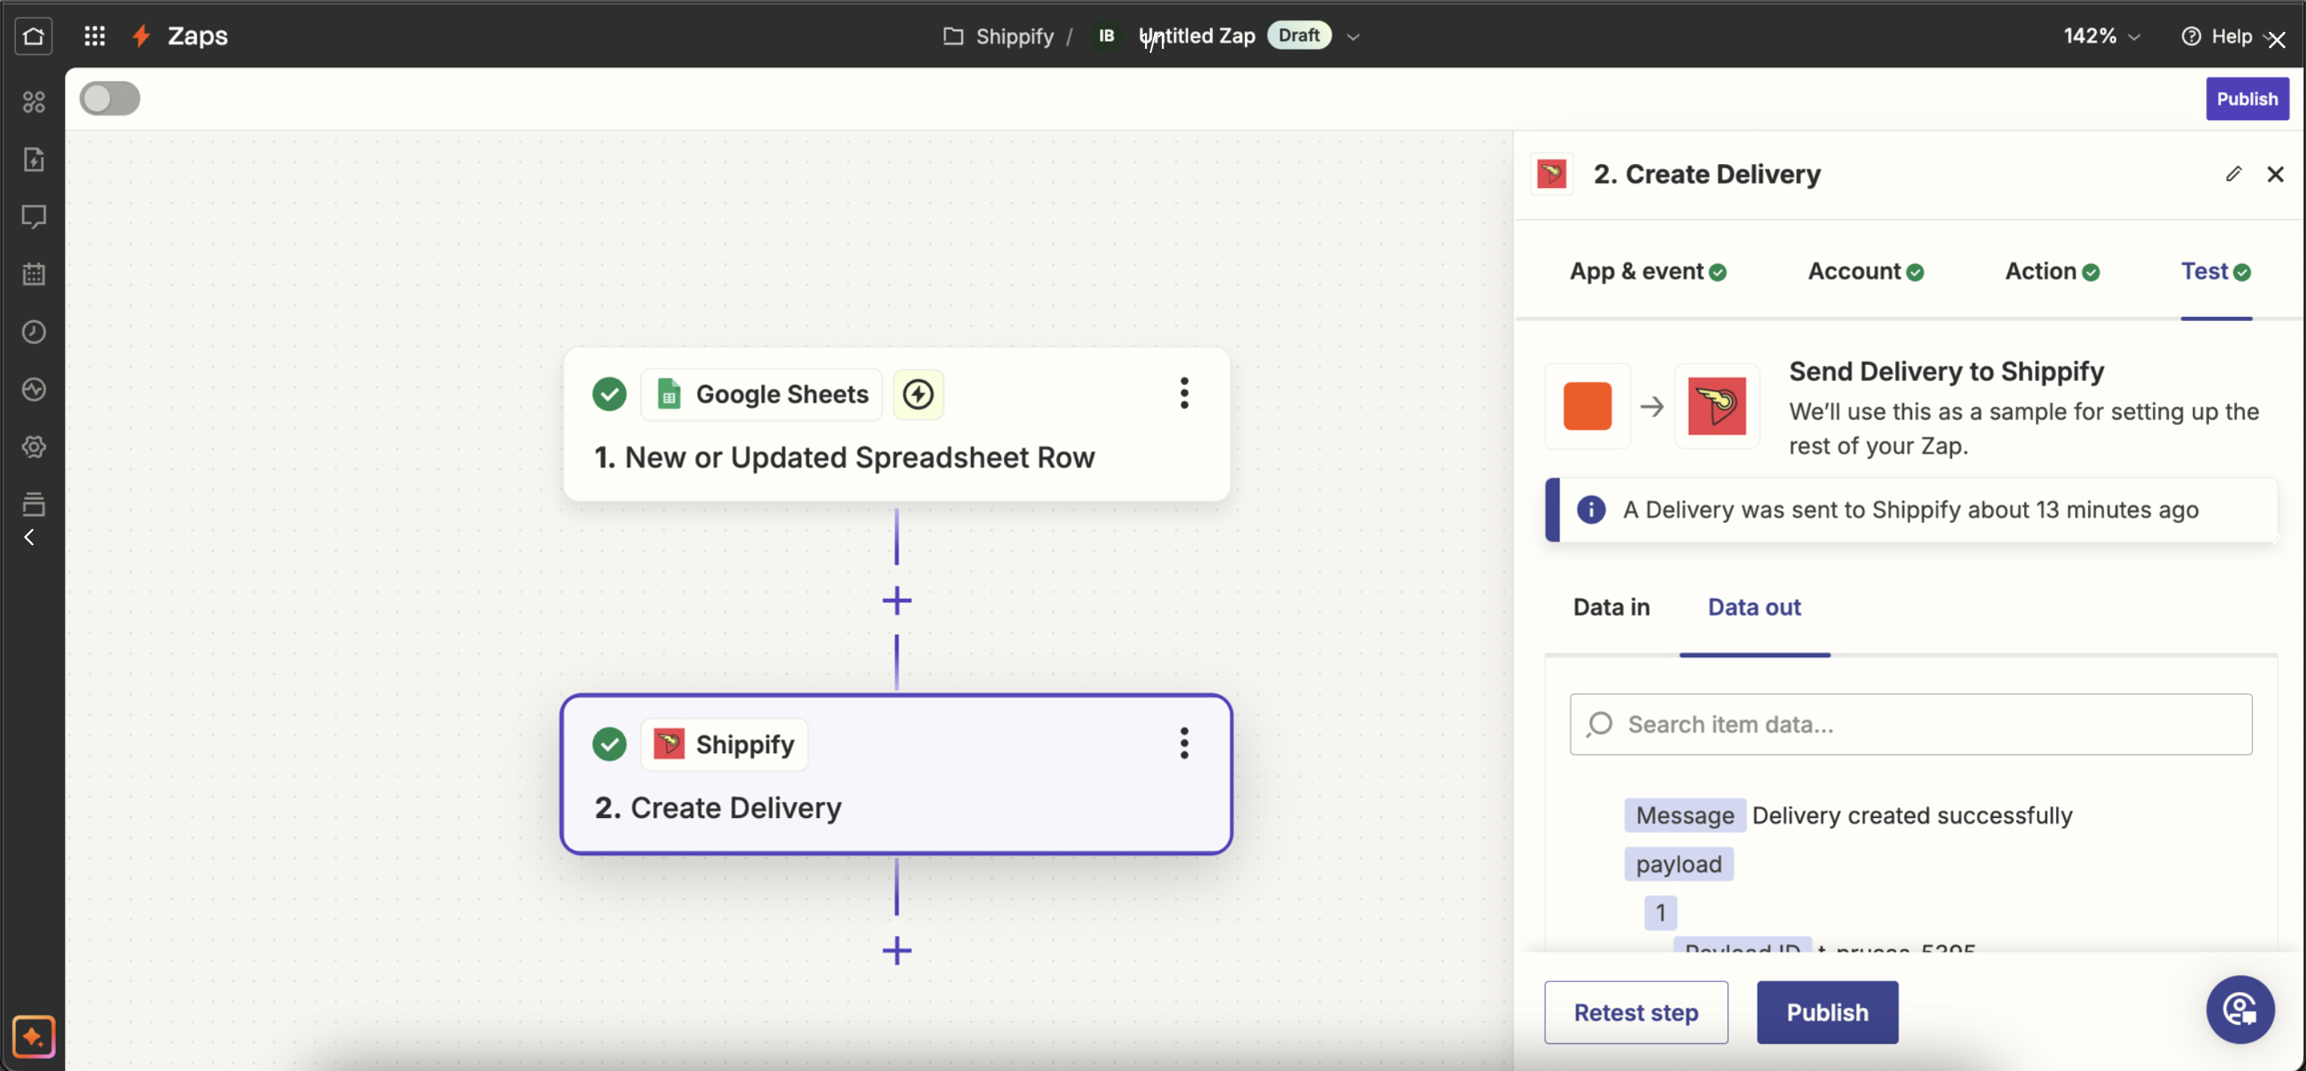Open the apps grid menu

pyautogui.click(x=94, y=36)
